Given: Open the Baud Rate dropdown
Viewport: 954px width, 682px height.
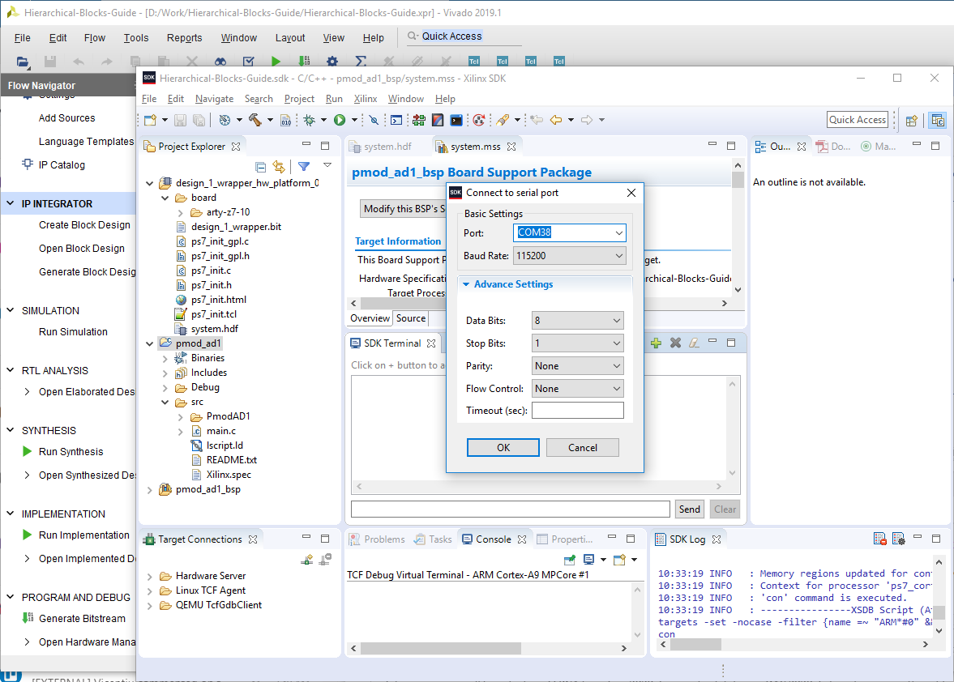Looking at the screenshot, I should coord(618,256).
